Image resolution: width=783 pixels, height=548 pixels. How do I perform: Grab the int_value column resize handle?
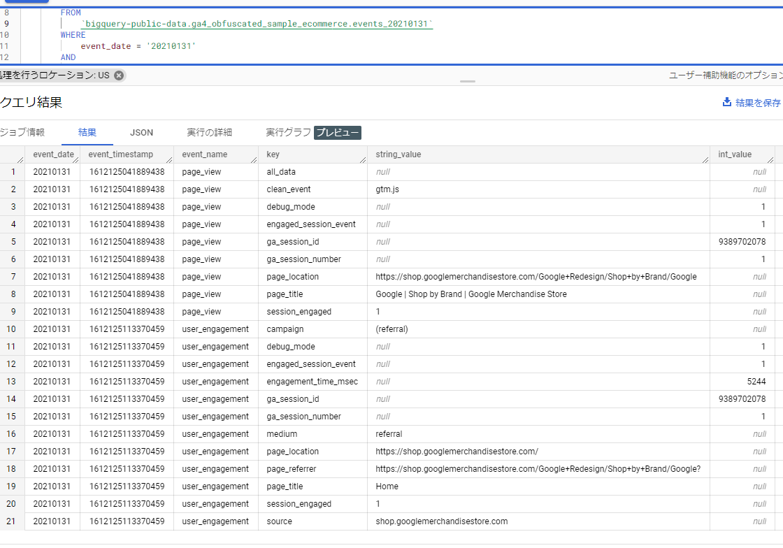770,159
